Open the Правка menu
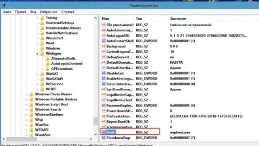 click(21, 12)
